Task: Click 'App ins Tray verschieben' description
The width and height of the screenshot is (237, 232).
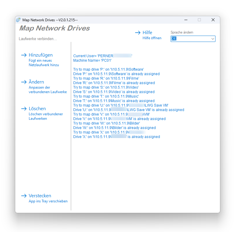Action: [x=48, y=201]
